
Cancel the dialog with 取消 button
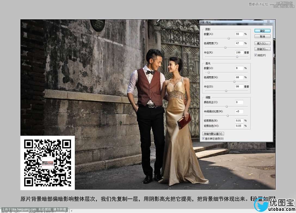tap(262, 36)
